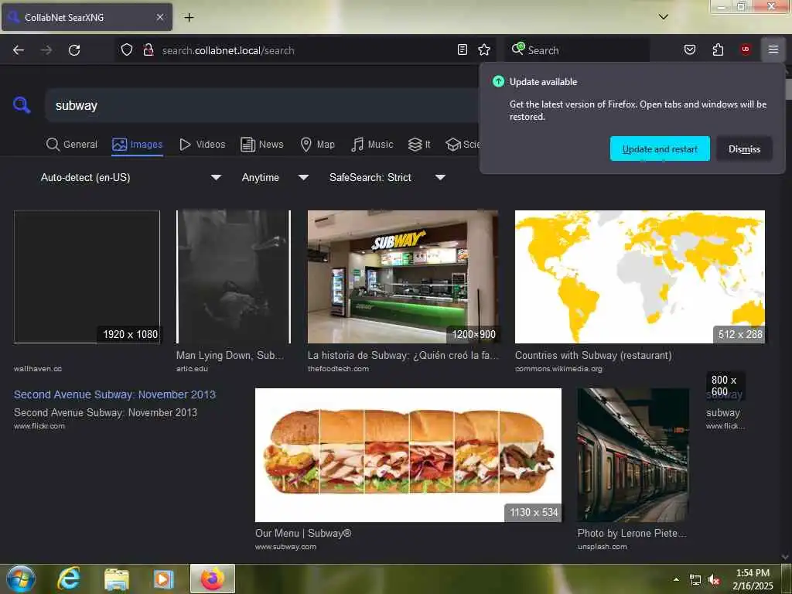Click the thefoodtech.com source text

coord(338,369)
